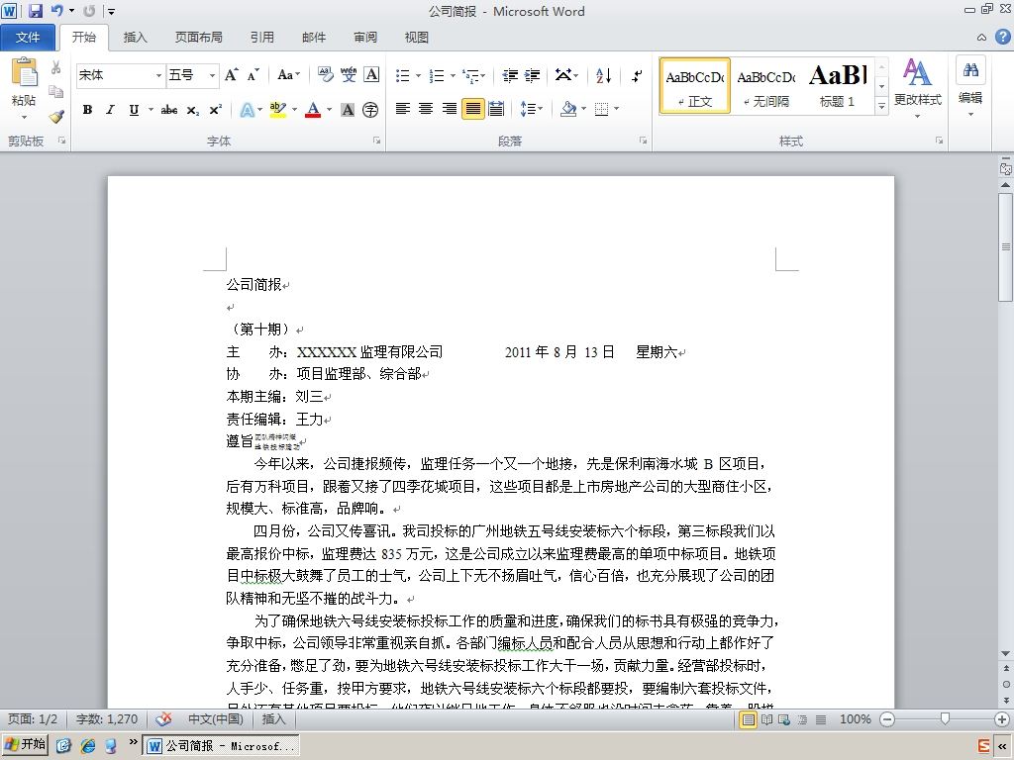Align text left
The height and width of the screenshot is (760, 1014).
pos(403,109)
